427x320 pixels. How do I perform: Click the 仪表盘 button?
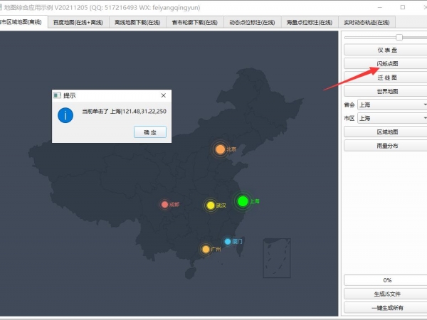pos(386,50)
